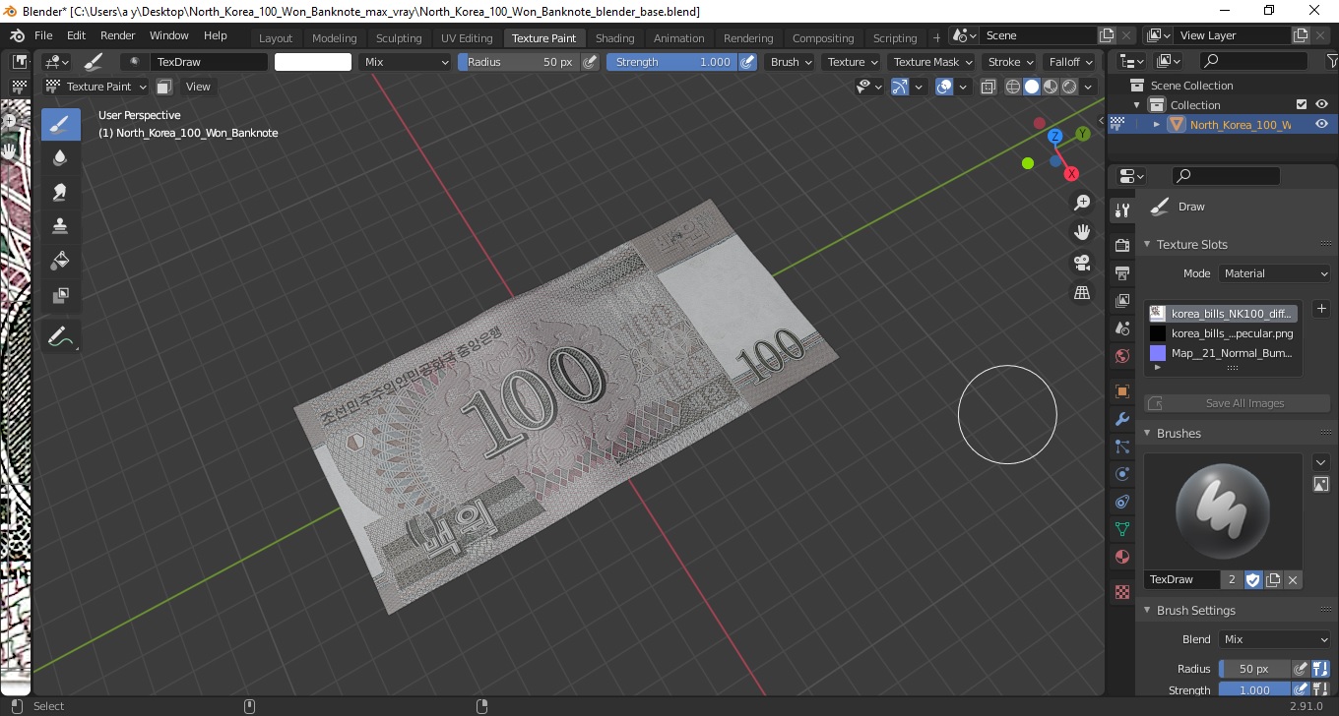This screenshot has height=716, width=1339.
Task: Open the Material properties tab
Action: (1121, 557)
